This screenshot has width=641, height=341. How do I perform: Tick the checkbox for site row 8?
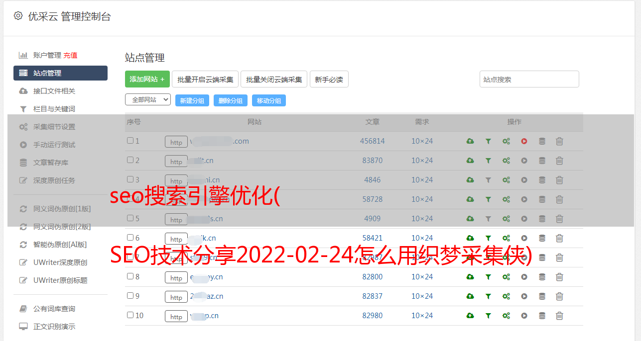(130, 276)
